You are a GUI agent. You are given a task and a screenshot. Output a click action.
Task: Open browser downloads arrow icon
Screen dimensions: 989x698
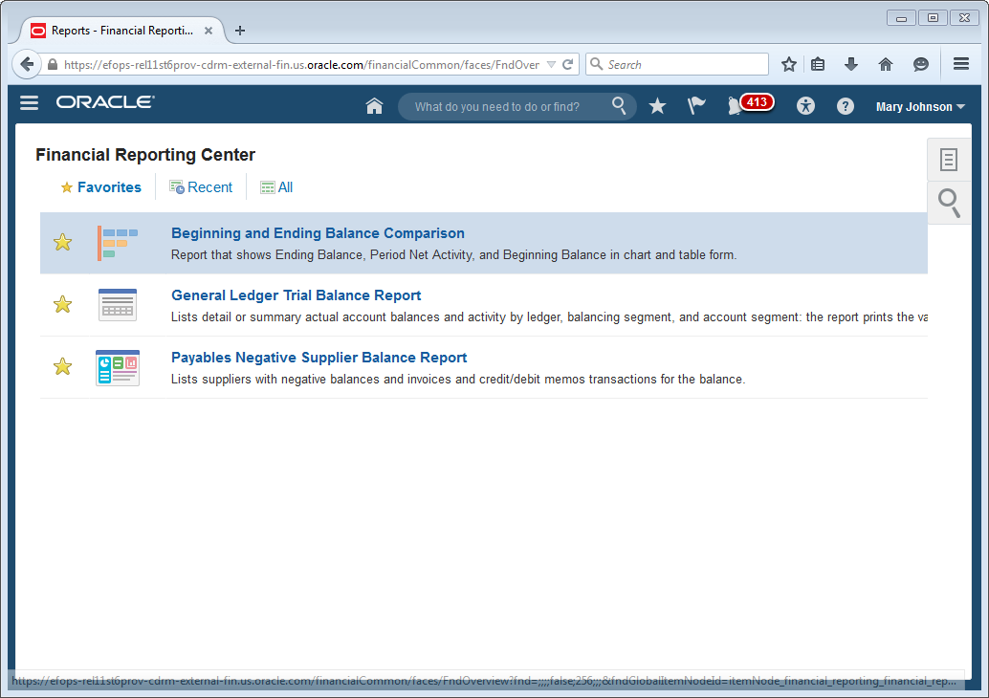(851, 64)
